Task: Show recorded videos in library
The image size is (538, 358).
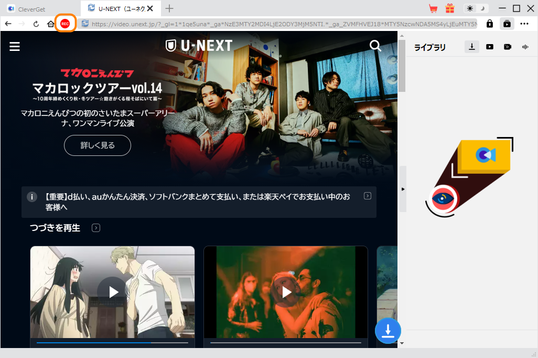Action: [508, 47]
